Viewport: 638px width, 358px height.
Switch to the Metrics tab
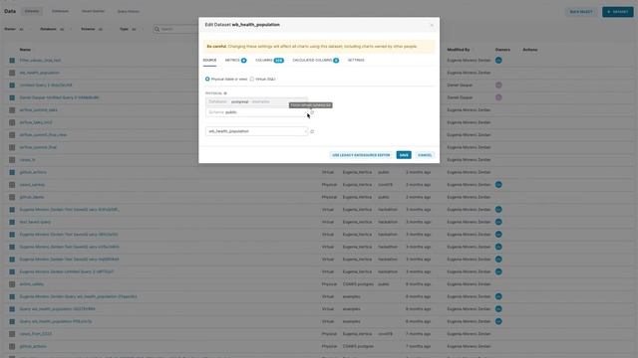click(x=236, y=60)
